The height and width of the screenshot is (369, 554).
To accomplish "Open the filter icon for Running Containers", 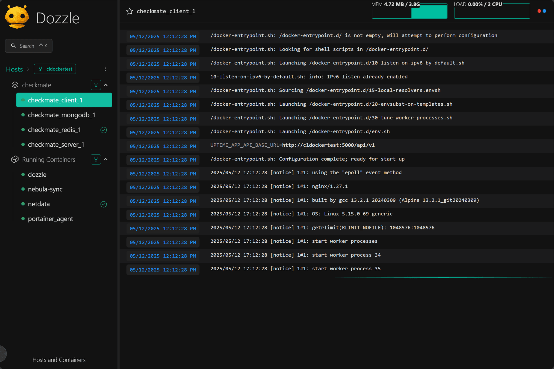I will pos(95,159).
